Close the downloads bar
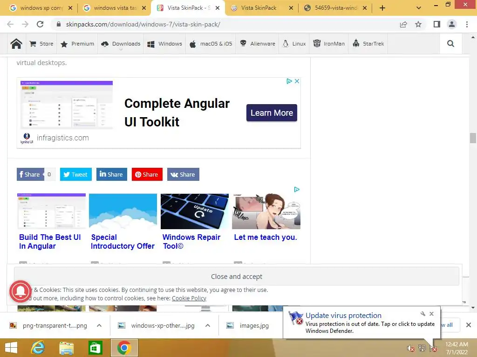Viewport: 477px width, 357px height. click(469, 325)
